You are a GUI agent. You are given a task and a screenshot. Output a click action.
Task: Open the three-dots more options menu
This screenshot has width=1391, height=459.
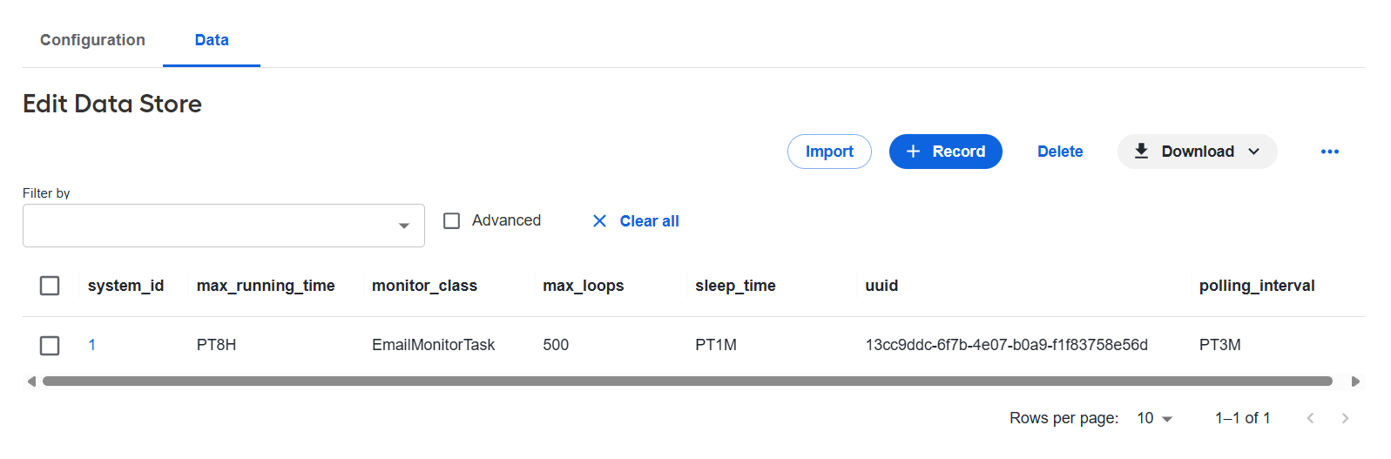pyautogui.click(x=1329, y=152)
